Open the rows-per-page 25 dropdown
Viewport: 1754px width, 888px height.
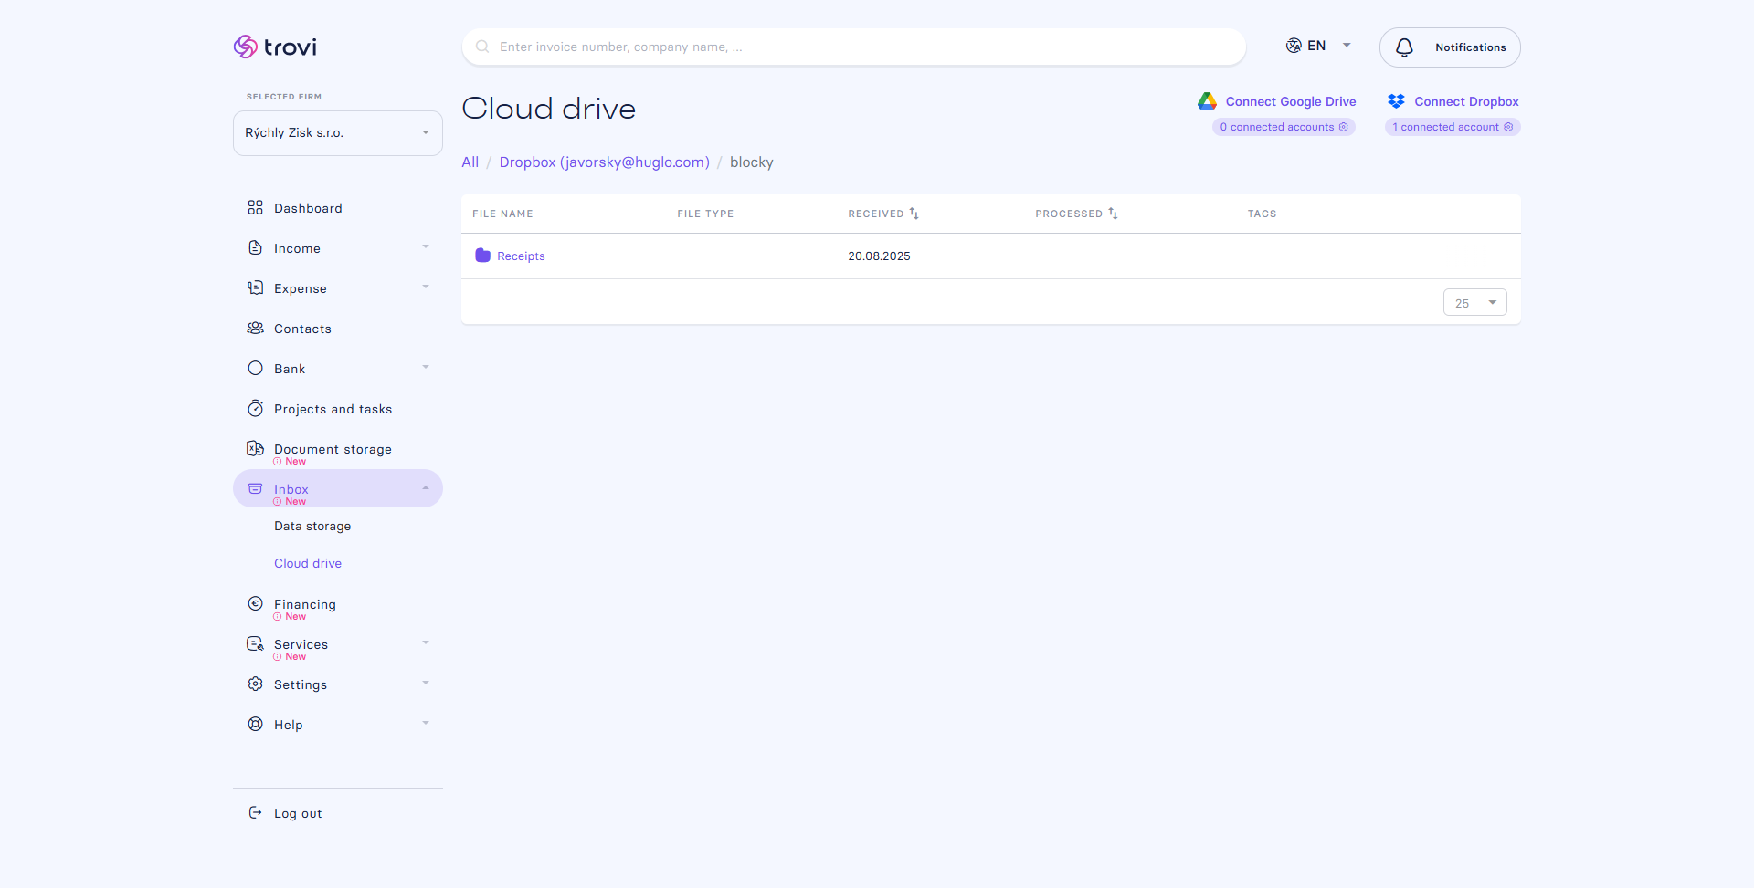coord(1474,303)
